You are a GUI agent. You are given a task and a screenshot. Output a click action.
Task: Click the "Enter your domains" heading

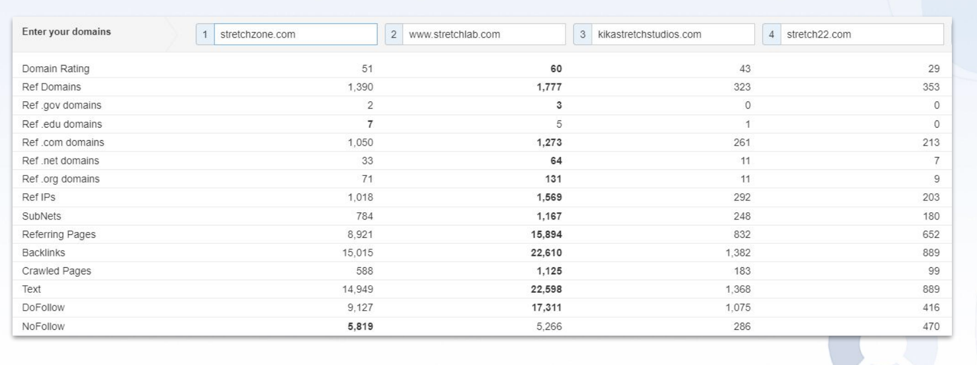(66, 32)
